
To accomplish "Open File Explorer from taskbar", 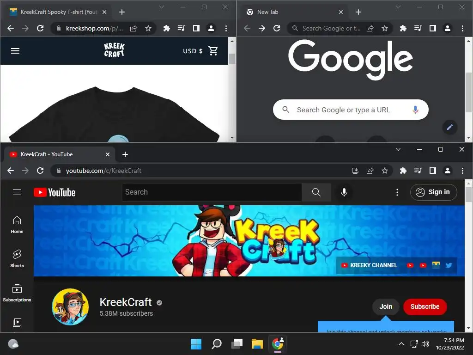I will tap(257, 344).
